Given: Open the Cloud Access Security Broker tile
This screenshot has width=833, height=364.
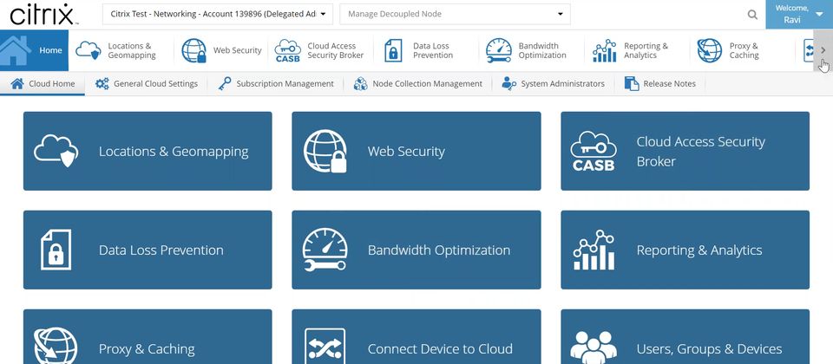Looking at the screenshot, I should [685, 151].
